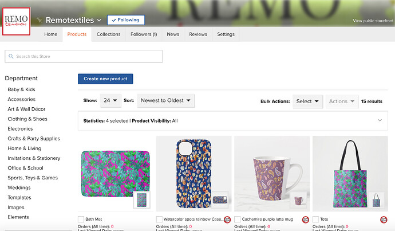Image resolution: width=395 pixels, height=231 pixels.
Task: Open the Followers (1) tab
Action: [144, 34]
